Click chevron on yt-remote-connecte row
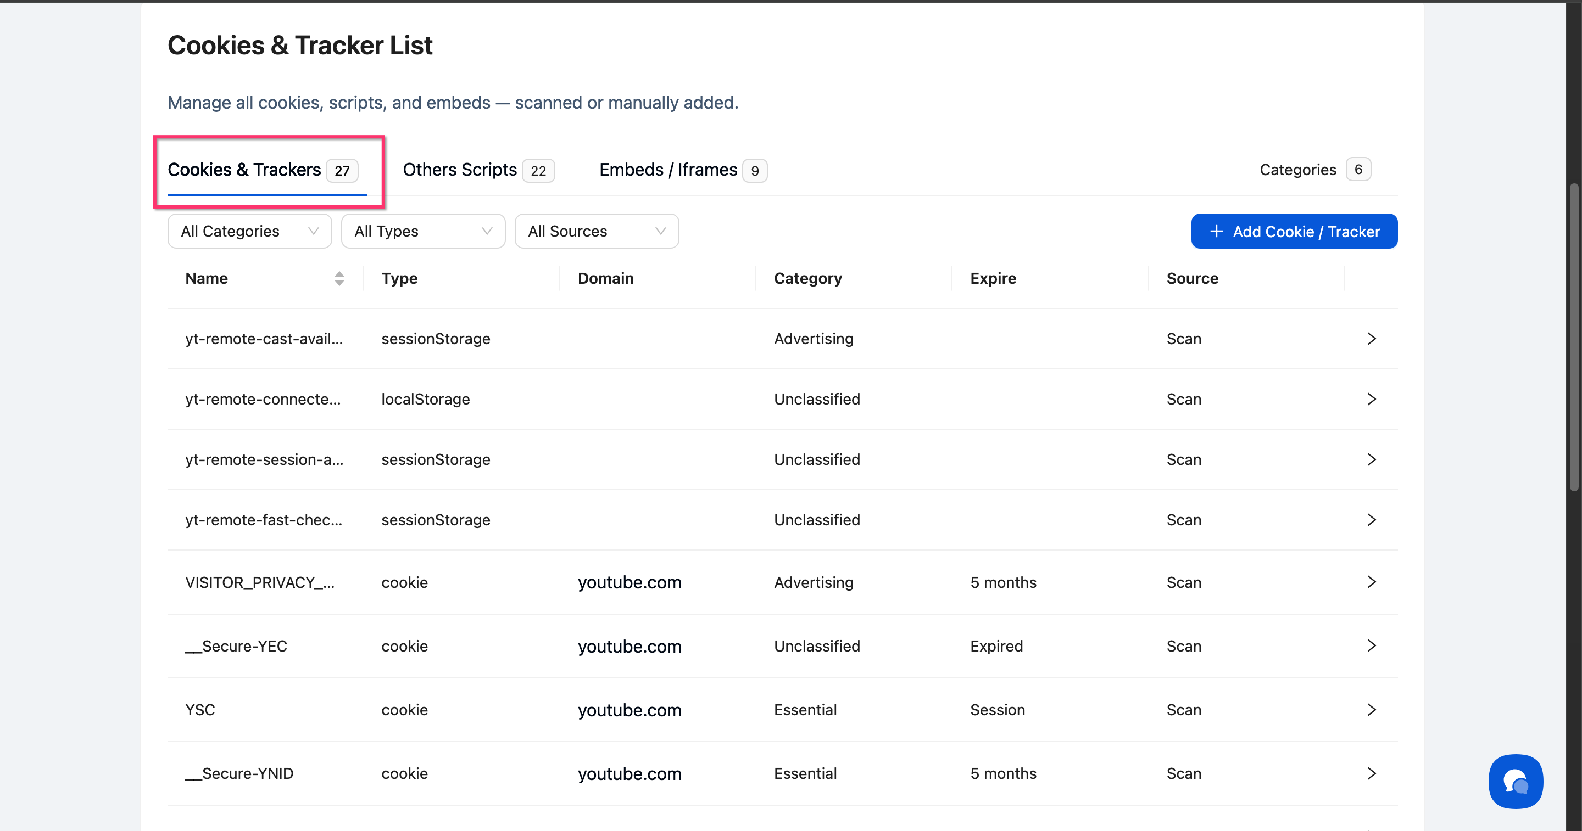The width and height of the screenshot is (1582, 831). coord(1372,399)
